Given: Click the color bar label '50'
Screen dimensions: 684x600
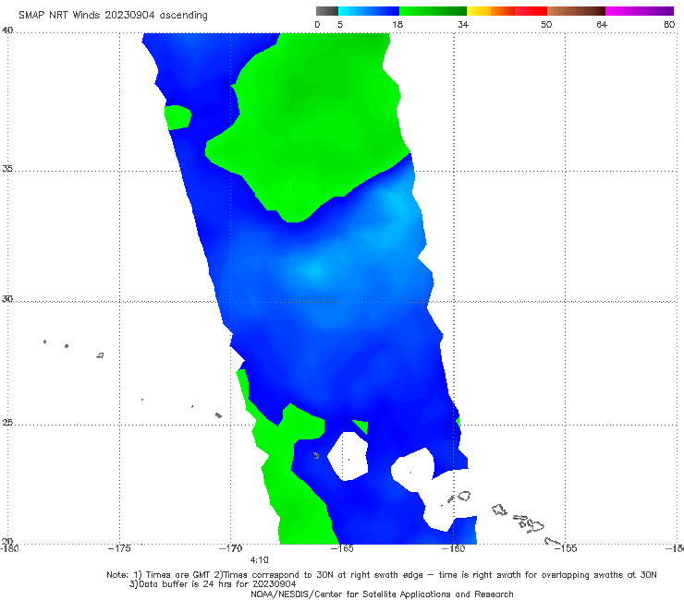Looking at the screenshot, I should click(546, 24).
